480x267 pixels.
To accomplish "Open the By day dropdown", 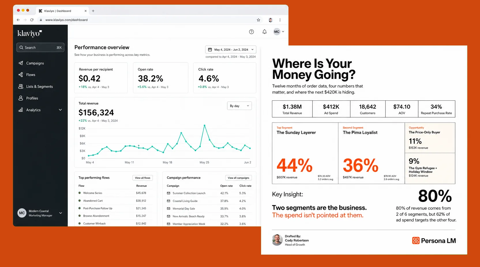I will [x=239, y=106].
